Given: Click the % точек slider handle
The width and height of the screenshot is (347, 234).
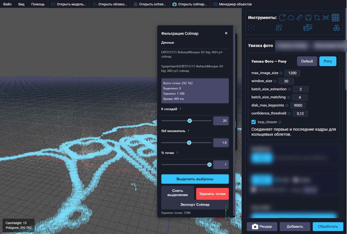Looking at the screenshot, I should [x=209, y=165].
